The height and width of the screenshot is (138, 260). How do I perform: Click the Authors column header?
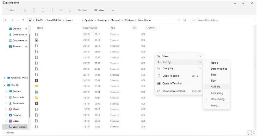153,28
